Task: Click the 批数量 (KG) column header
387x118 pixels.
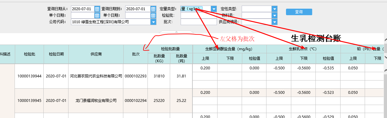Action: (x=159, y=58)
